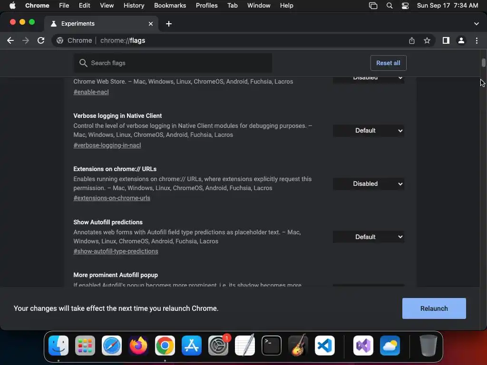Image resolution: width=487 pixels, height=365 pixels.
Task: Open Visual Studio Code from the dock
Action: [325, 346]
